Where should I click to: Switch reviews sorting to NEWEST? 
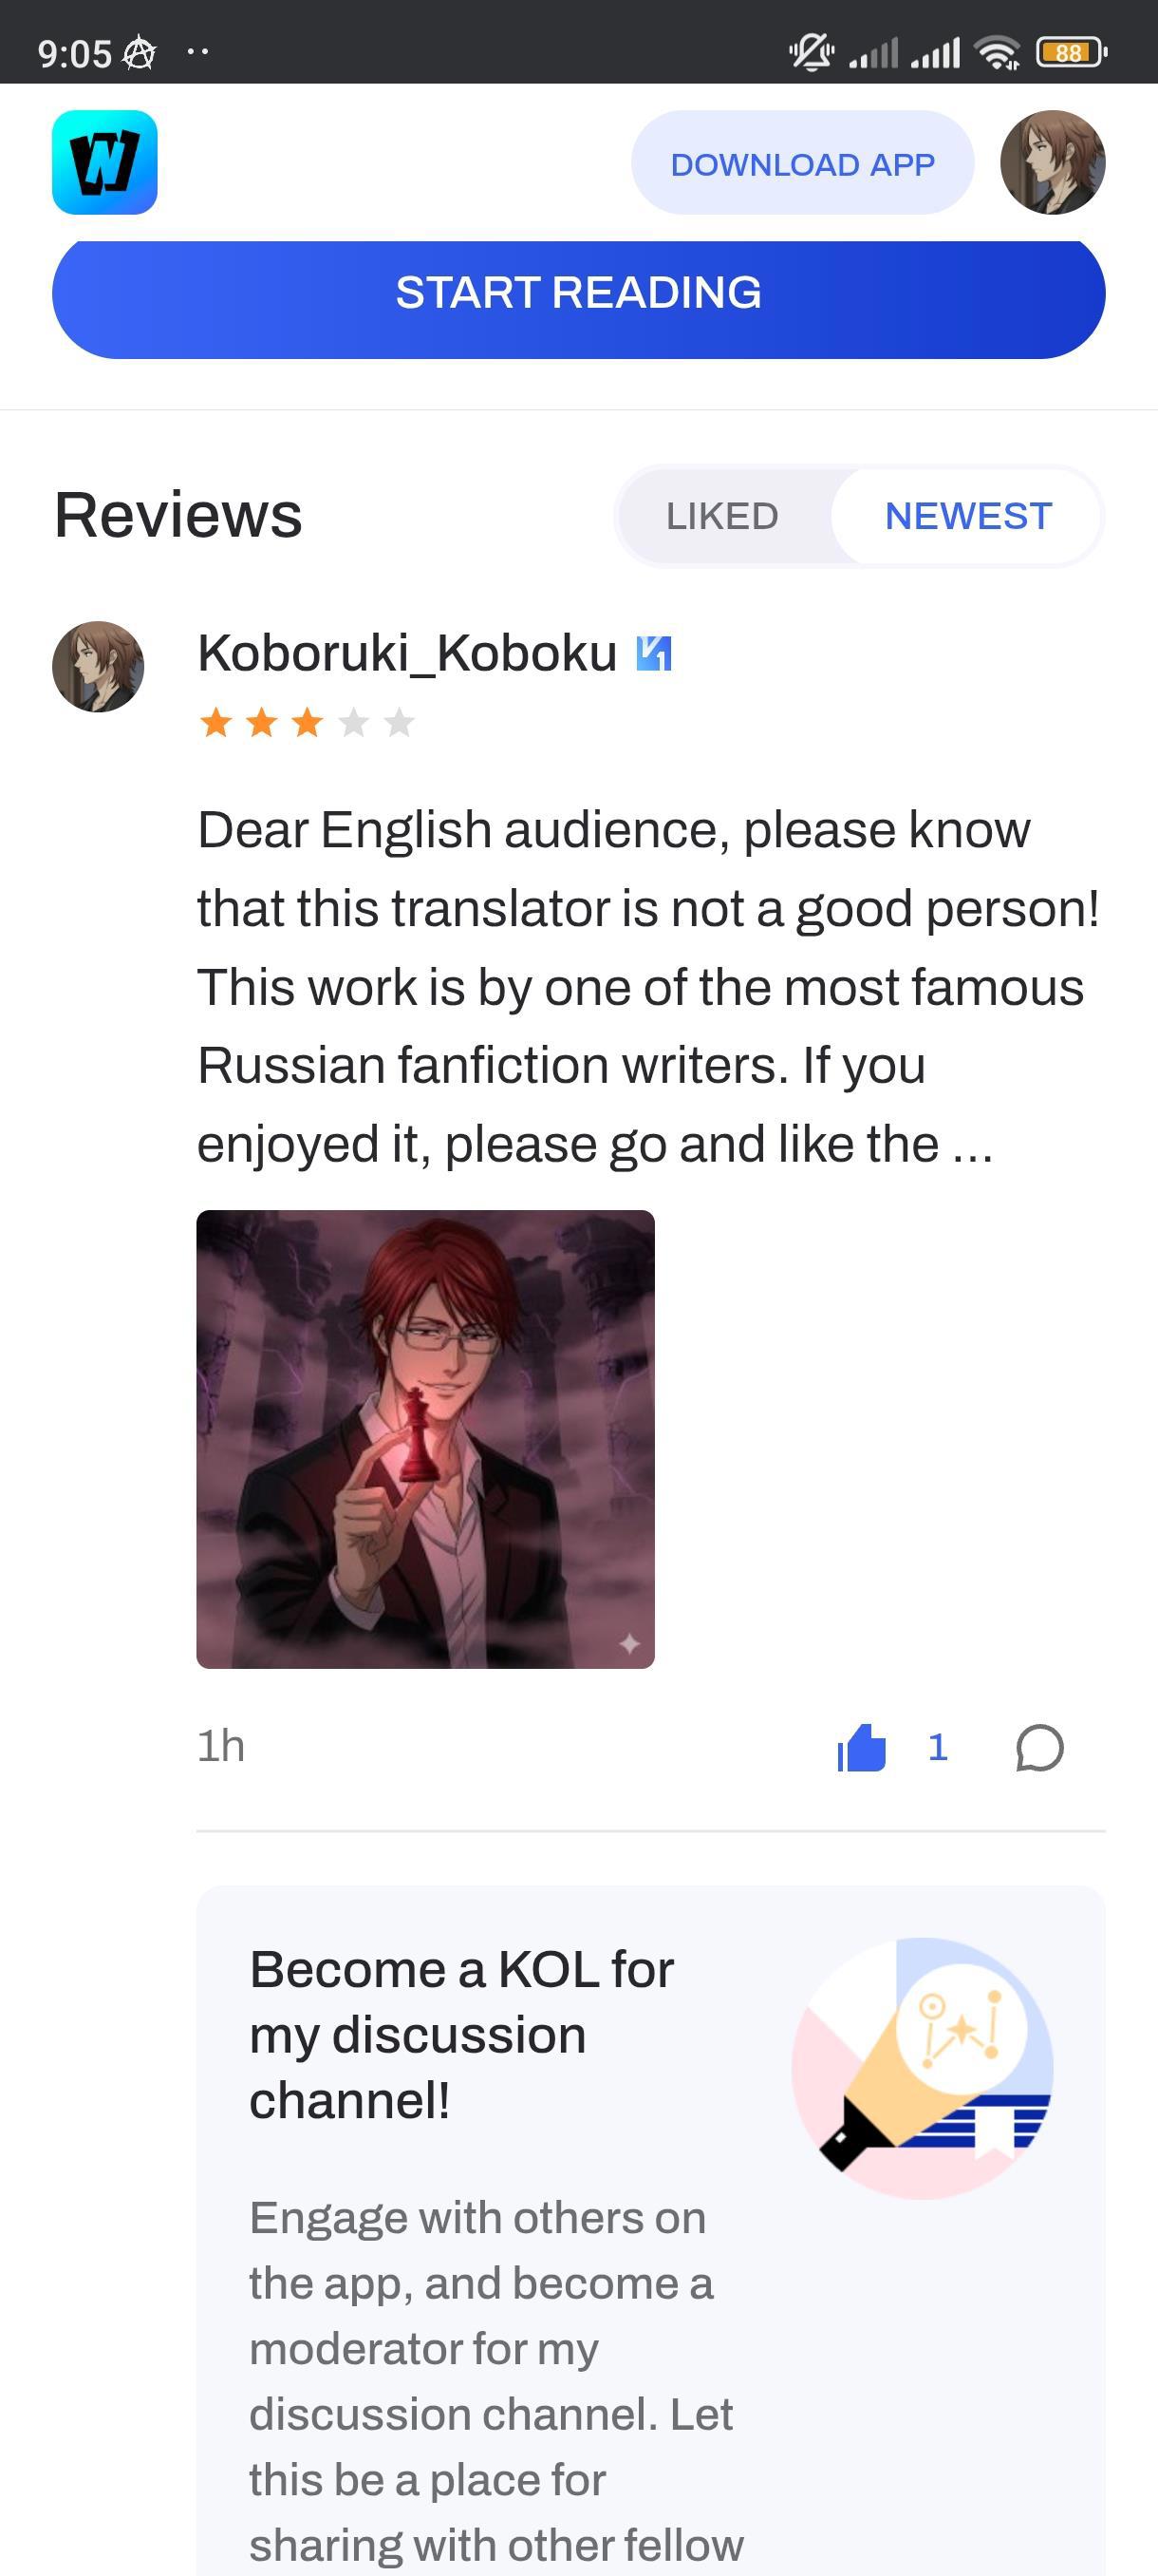click(x=968, y=516)
